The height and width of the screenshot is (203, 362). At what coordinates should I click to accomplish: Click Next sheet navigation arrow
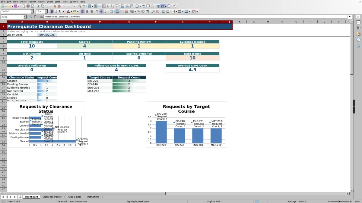tap(11, 197)
